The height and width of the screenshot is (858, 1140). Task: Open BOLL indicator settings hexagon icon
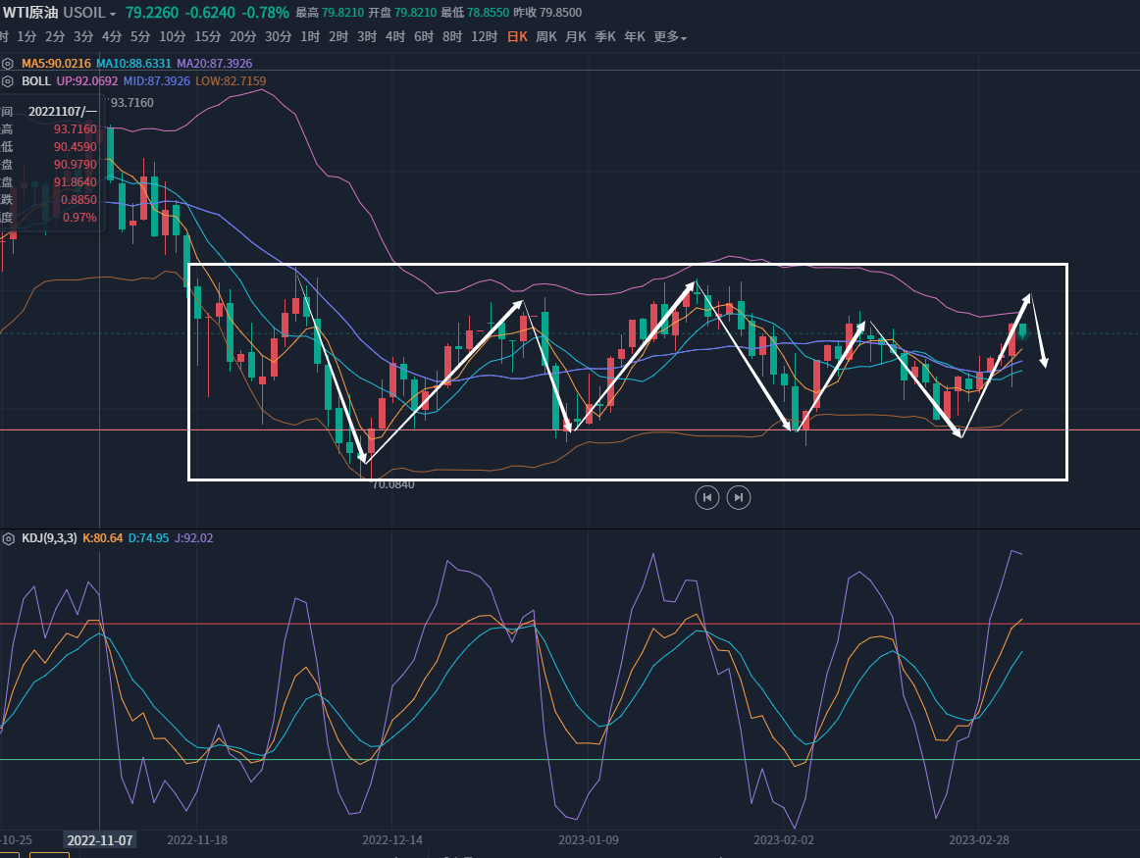[8, 80]
